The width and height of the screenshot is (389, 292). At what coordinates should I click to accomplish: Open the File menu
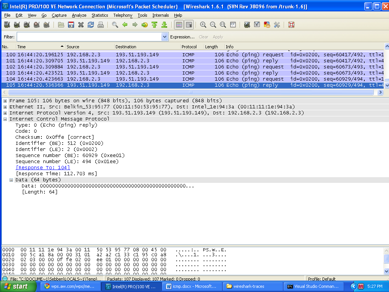pos(7,15)
